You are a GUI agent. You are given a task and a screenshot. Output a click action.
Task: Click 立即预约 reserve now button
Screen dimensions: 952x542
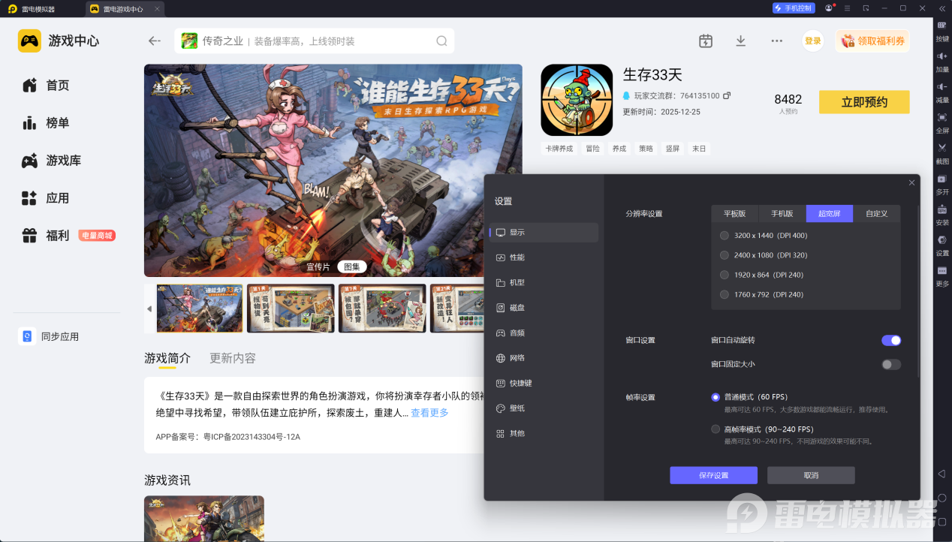[864, 102]
